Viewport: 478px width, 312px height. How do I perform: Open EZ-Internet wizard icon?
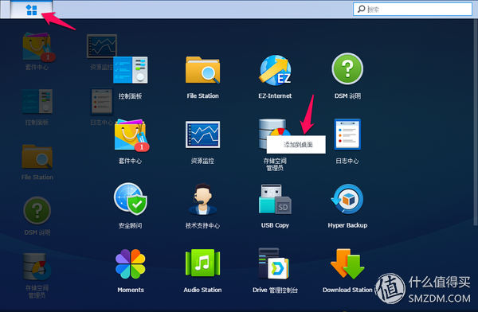(x=275, y=70)
